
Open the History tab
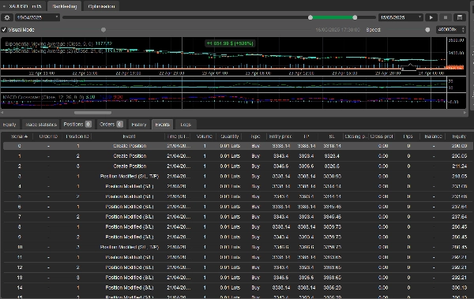pyautogui.click(x=139, y=125)
